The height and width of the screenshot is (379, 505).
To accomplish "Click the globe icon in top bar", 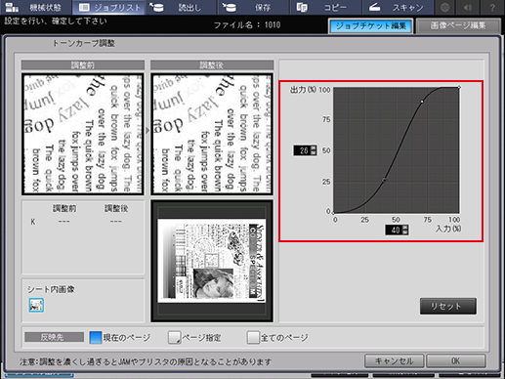I will [x=444, y=7].
